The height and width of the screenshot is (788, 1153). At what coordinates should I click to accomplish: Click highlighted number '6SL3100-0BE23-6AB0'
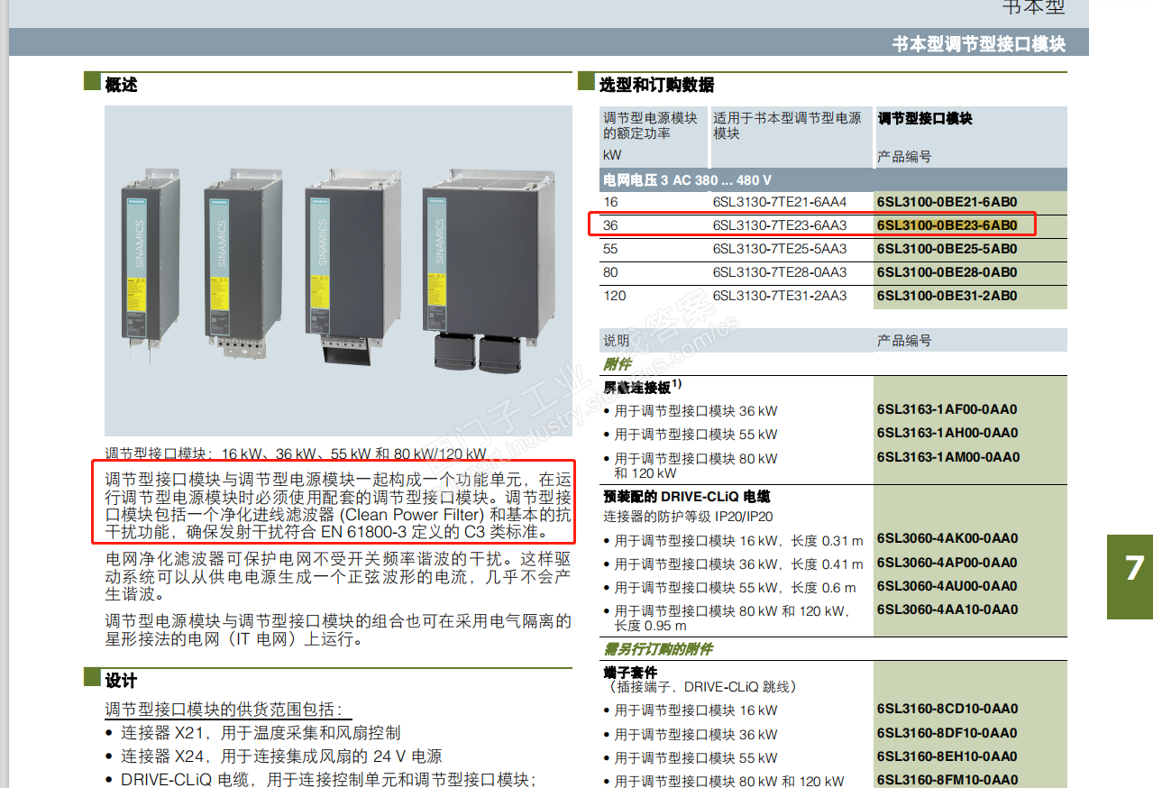947,225
